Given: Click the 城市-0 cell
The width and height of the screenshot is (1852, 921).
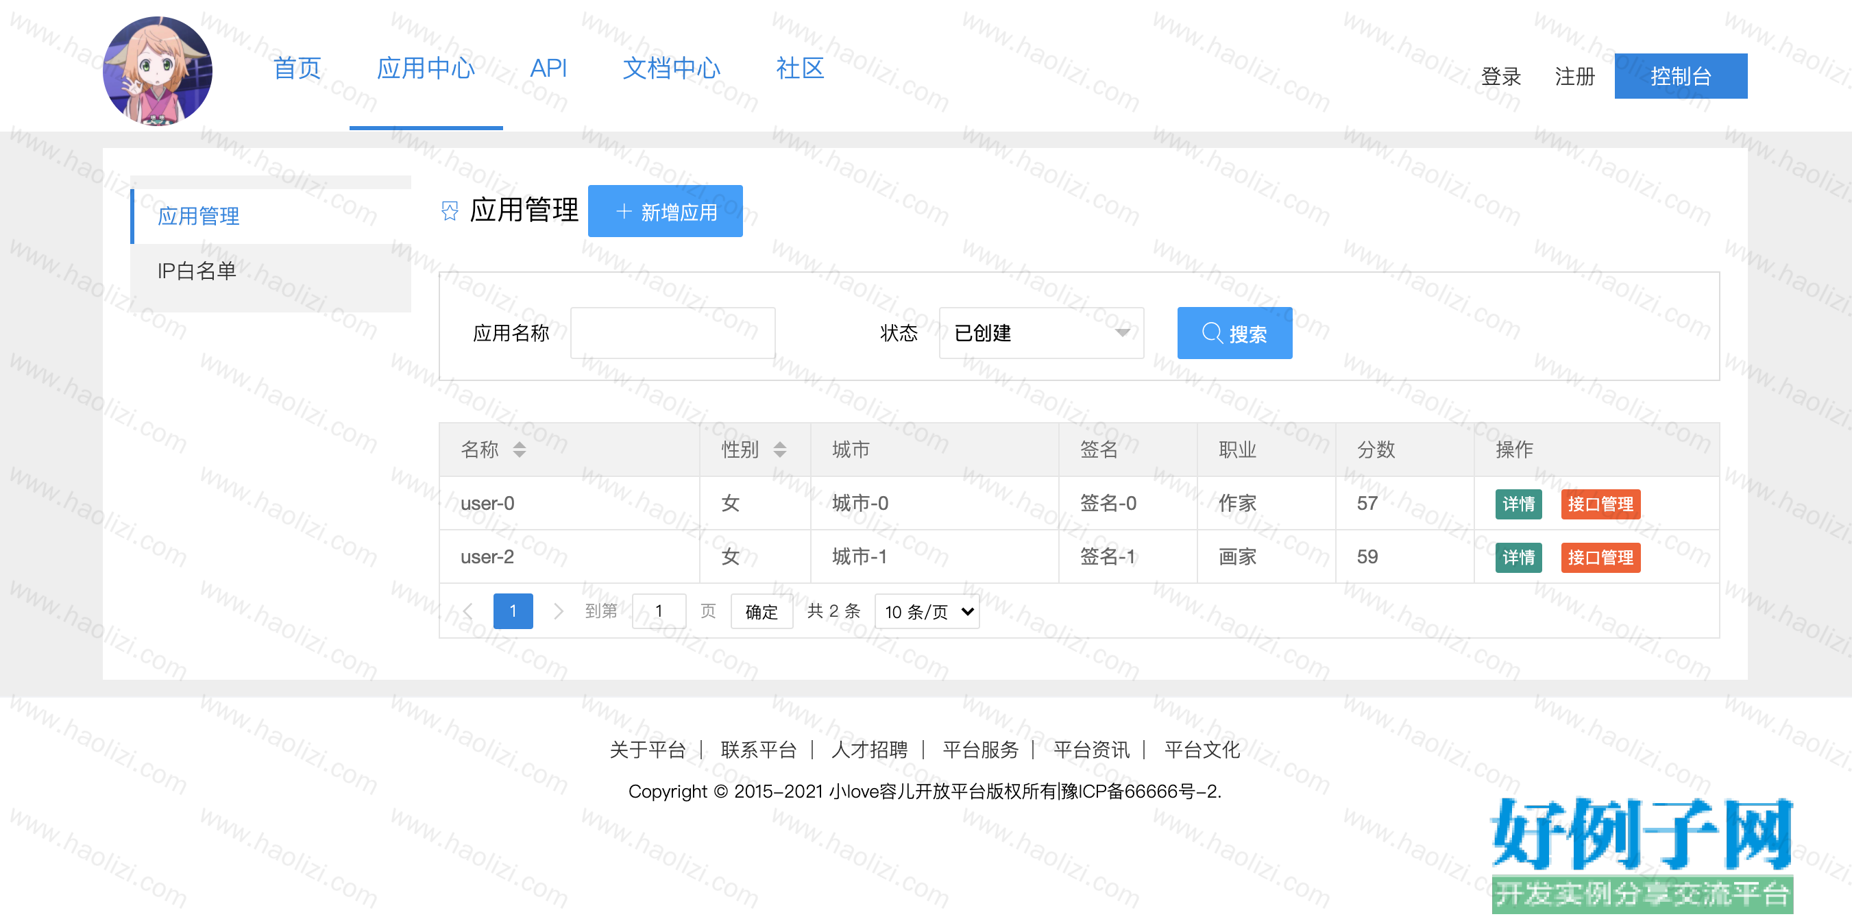Looking at the screenshot, I should tap(935, 503).
